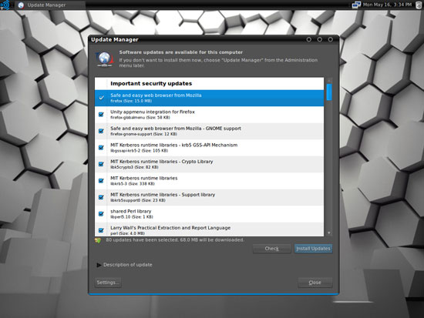Click the network connection icon in system tray
Image resolution: width=424 pixels, height=318 pixels.
pyautogui.click(x=356, y=5)
